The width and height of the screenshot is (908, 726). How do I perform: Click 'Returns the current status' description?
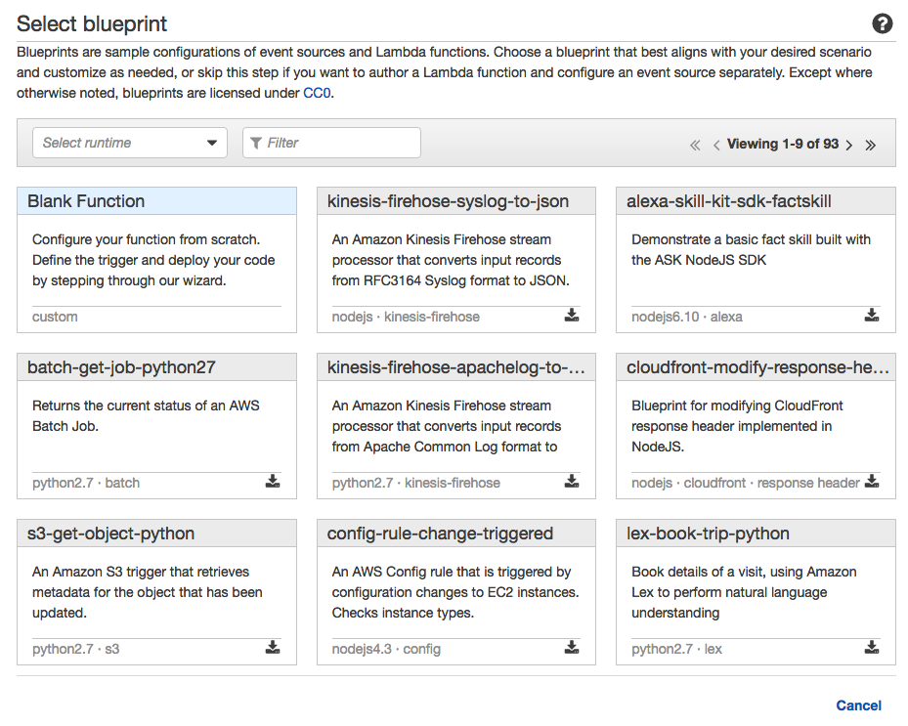[x=146, y=415]
